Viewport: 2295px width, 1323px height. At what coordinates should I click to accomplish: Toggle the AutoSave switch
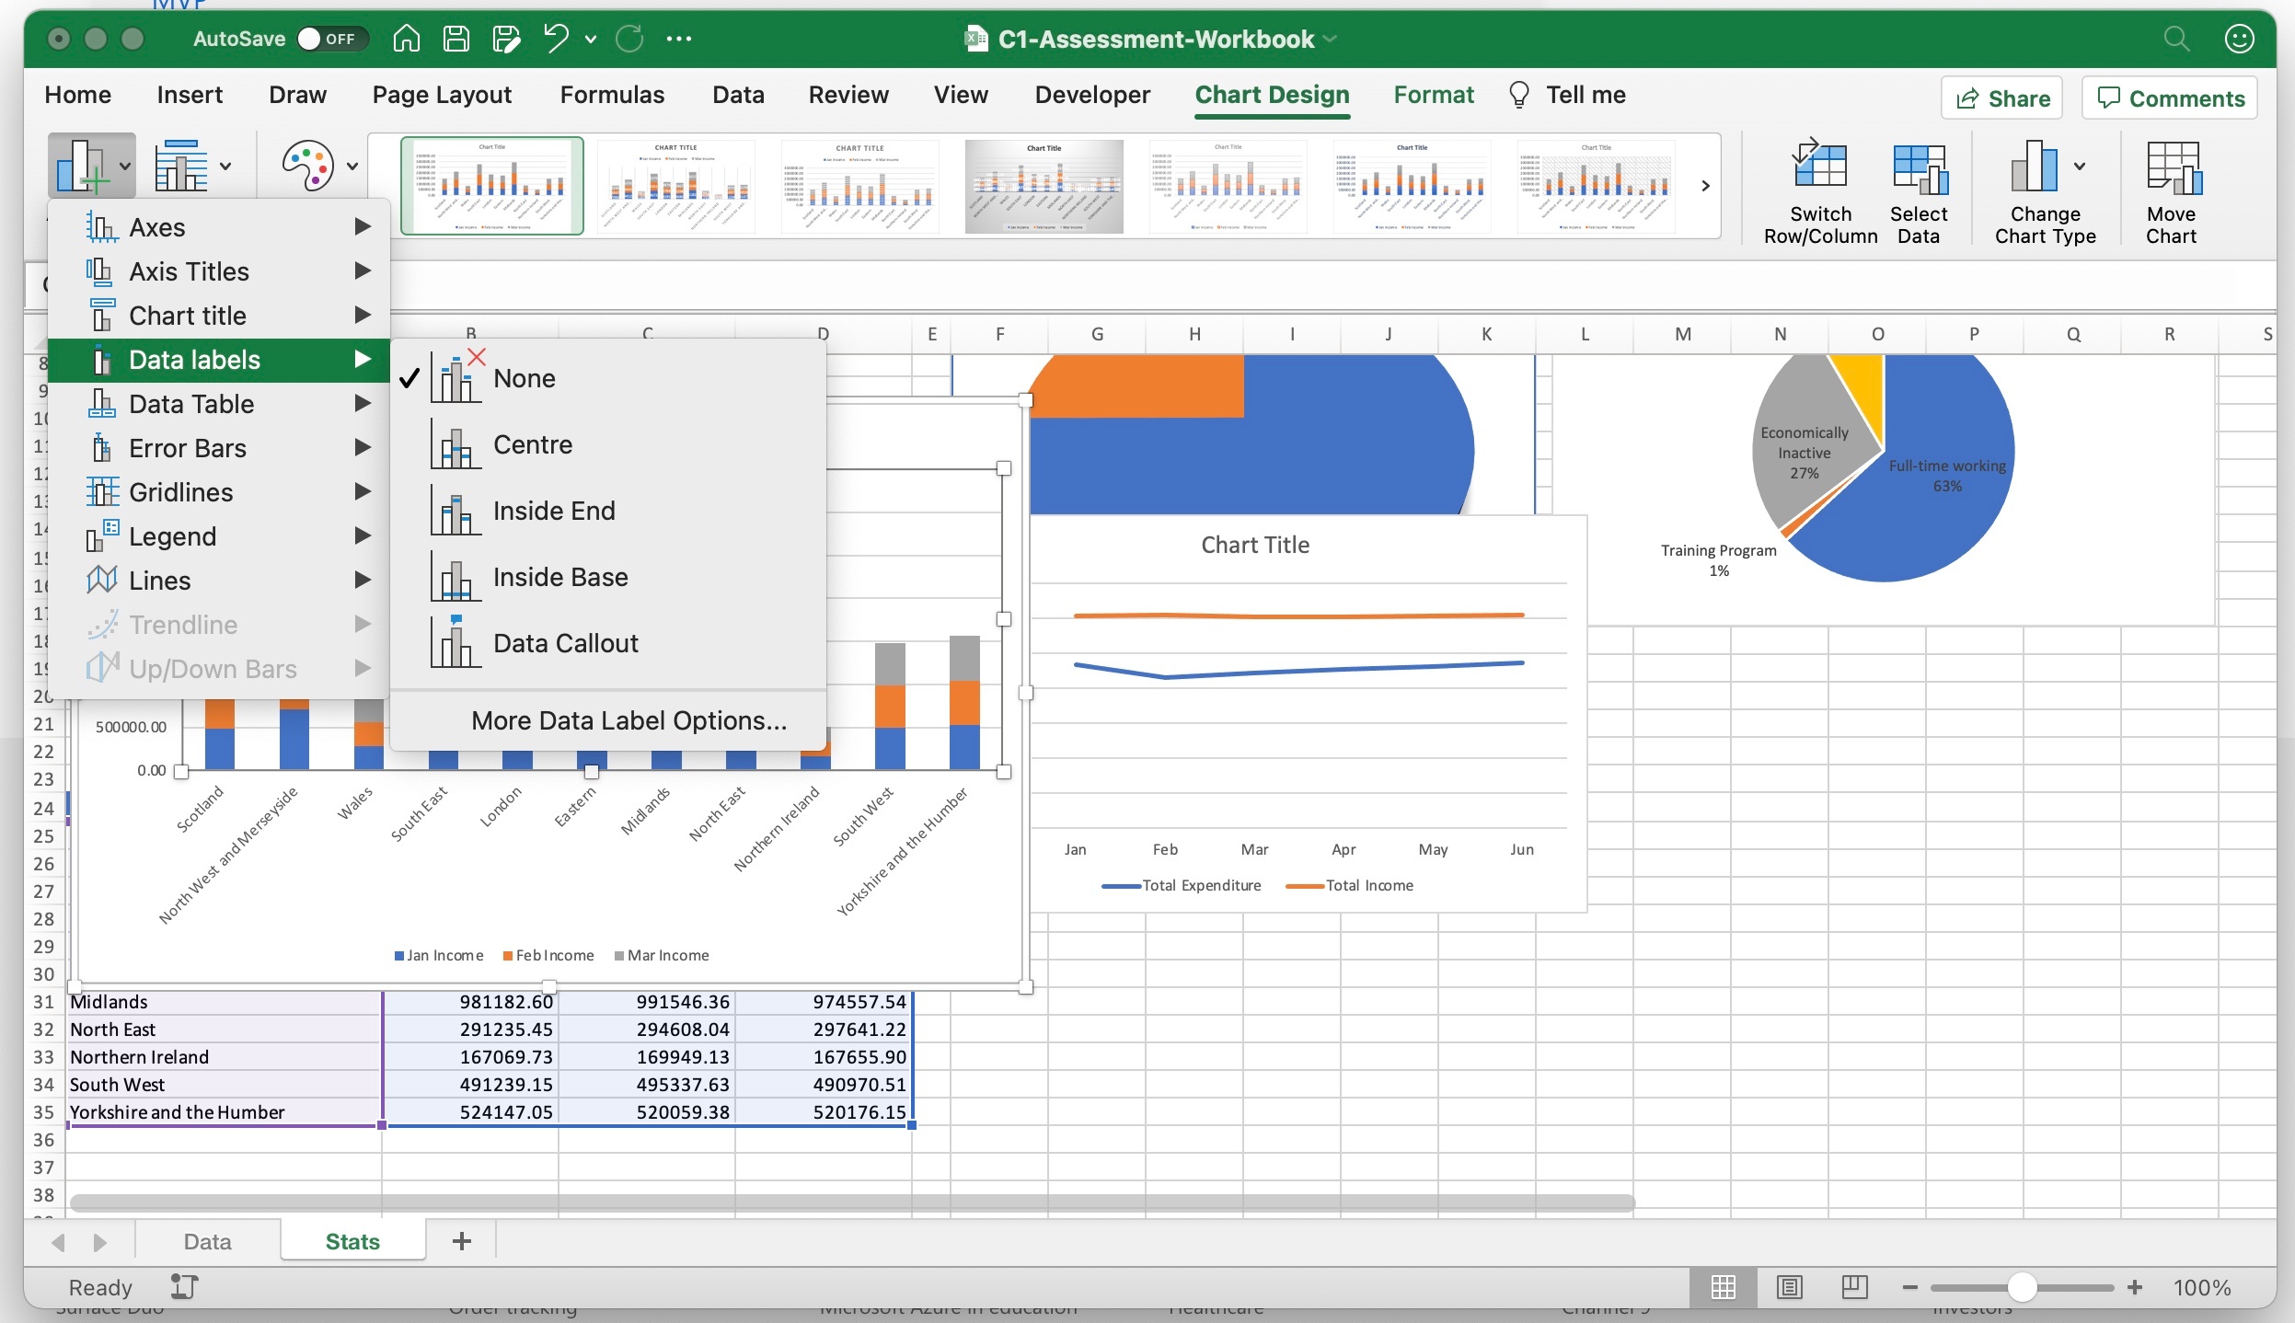coord(330,39)
